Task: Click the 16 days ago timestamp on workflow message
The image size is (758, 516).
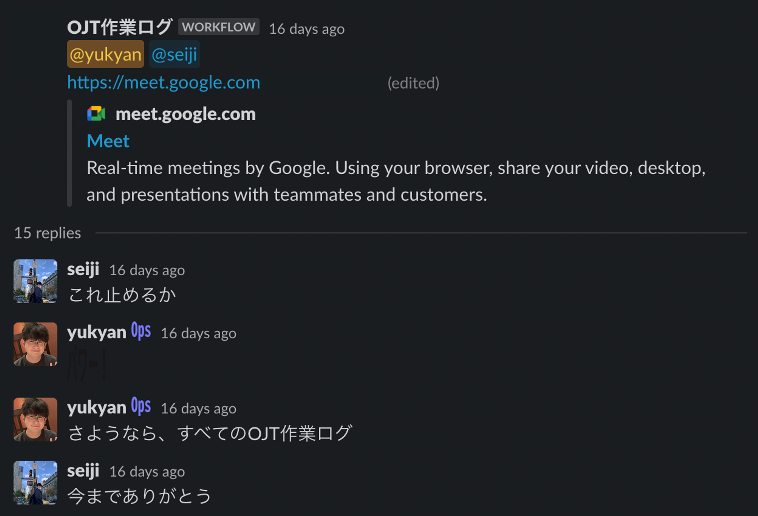Action: pyautogui.click(x=306, y=28)
